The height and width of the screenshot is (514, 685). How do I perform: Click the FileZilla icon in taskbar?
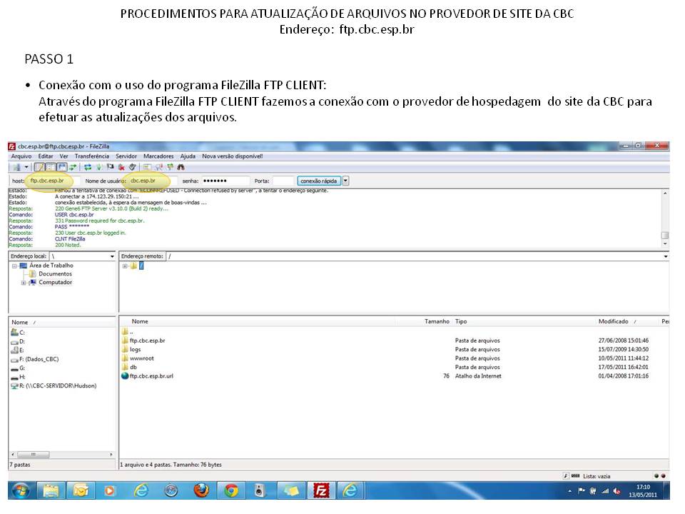pyautogui.click(x=321, y=490)
